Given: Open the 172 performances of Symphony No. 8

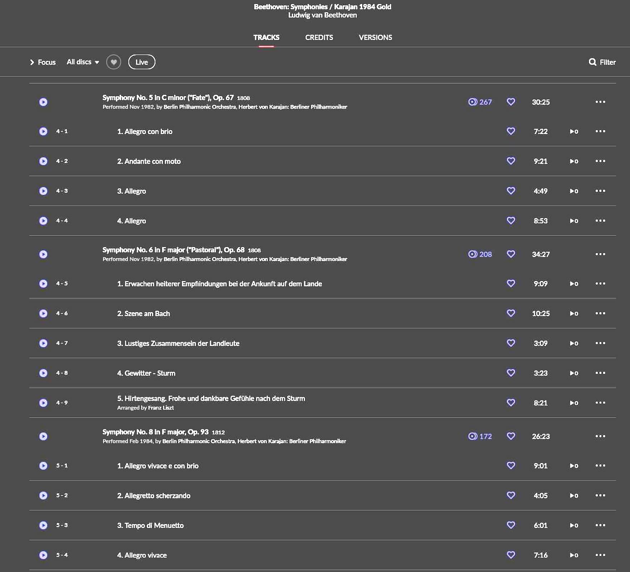Looking at the screenshot, I should 480,437.
